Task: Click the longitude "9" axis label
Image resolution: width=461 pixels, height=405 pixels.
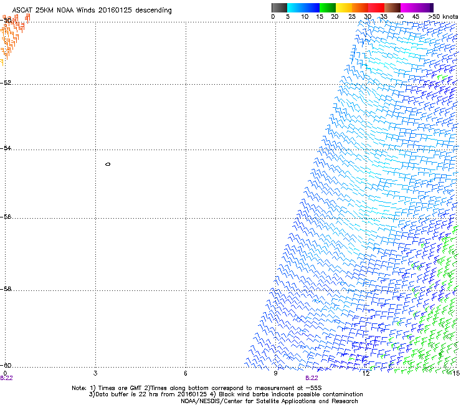Action: point(275,373)
